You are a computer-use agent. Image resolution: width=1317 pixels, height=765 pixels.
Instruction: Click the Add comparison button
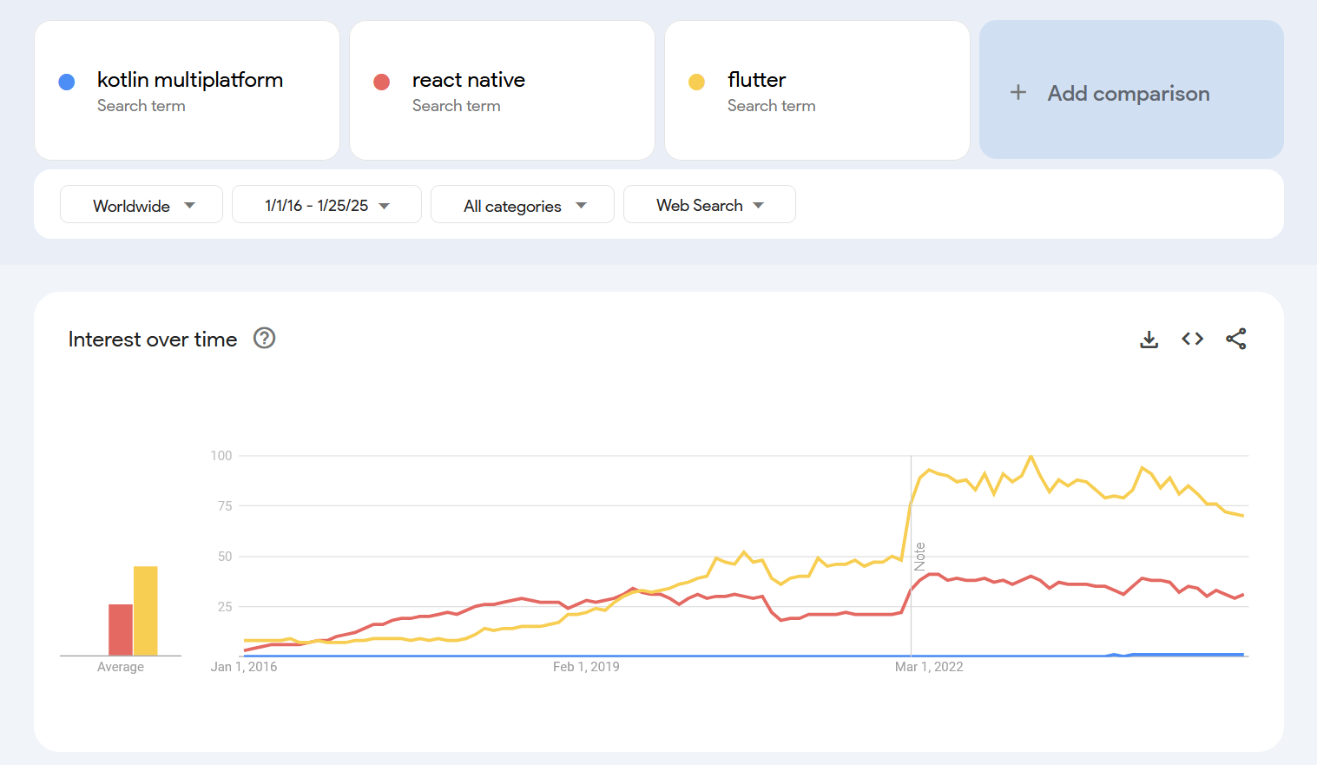1131,89
